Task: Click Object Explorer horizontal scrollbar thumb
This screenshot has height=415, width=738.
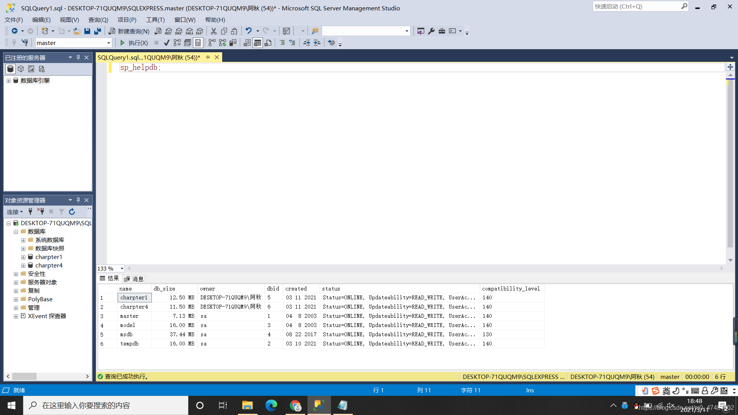Action: (x=24, y=377)
